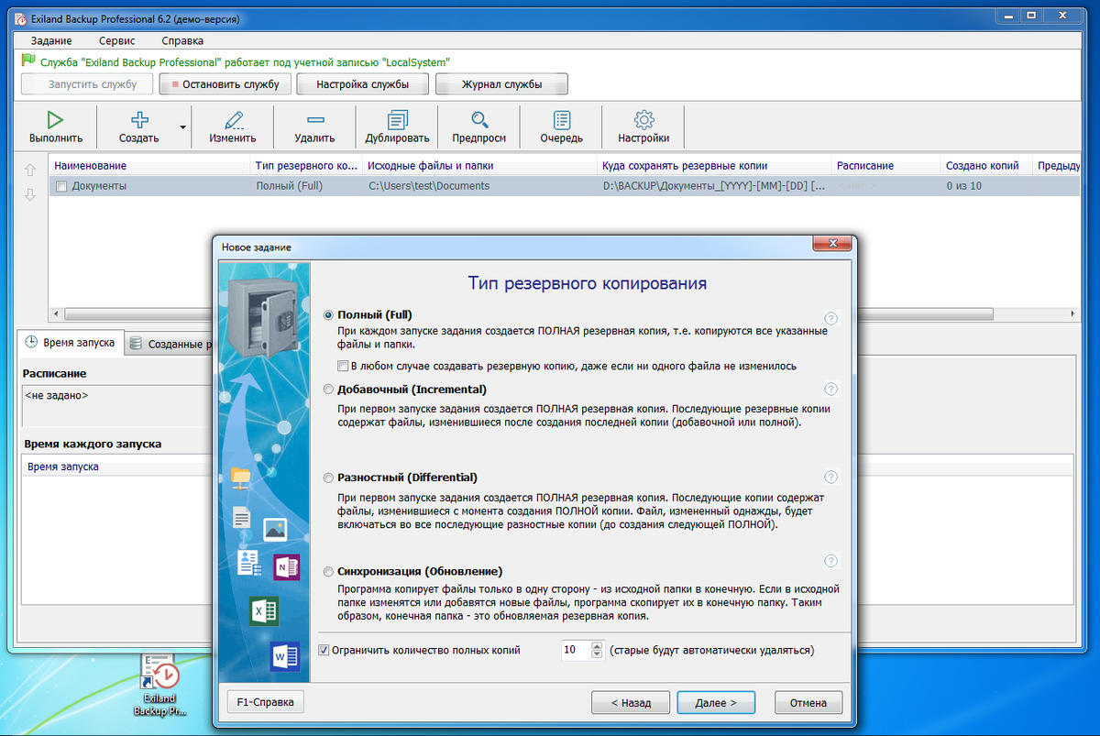This screenshot has width=1100, height=736.
Task: Open the Задание menu
Action: [x=51, y=40]
